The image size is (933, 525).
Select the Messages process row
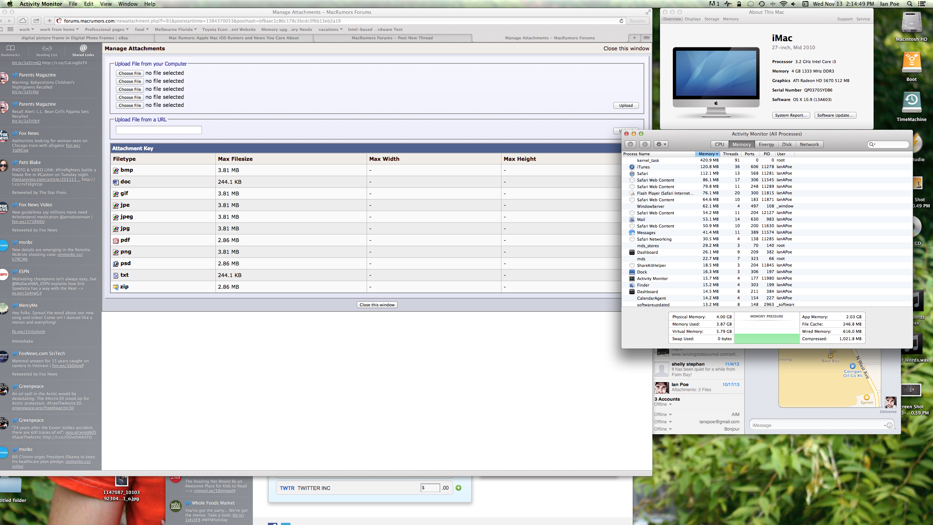click(767, 232)
